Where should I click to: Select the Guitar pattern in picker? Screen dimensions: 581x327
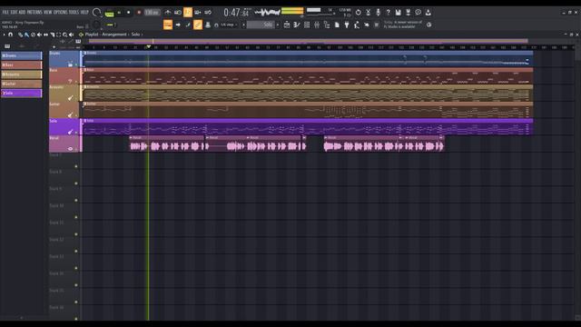22,84
